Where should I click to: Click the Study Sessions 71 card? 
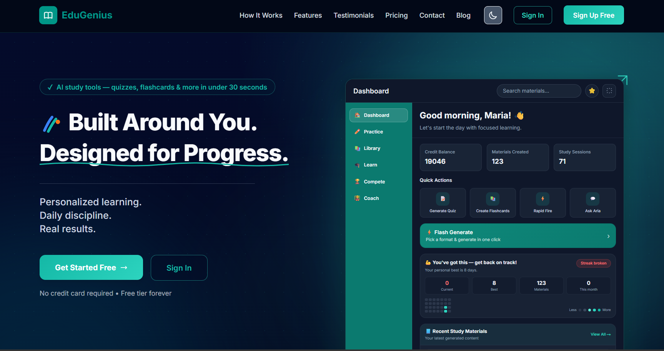point(584,157)
